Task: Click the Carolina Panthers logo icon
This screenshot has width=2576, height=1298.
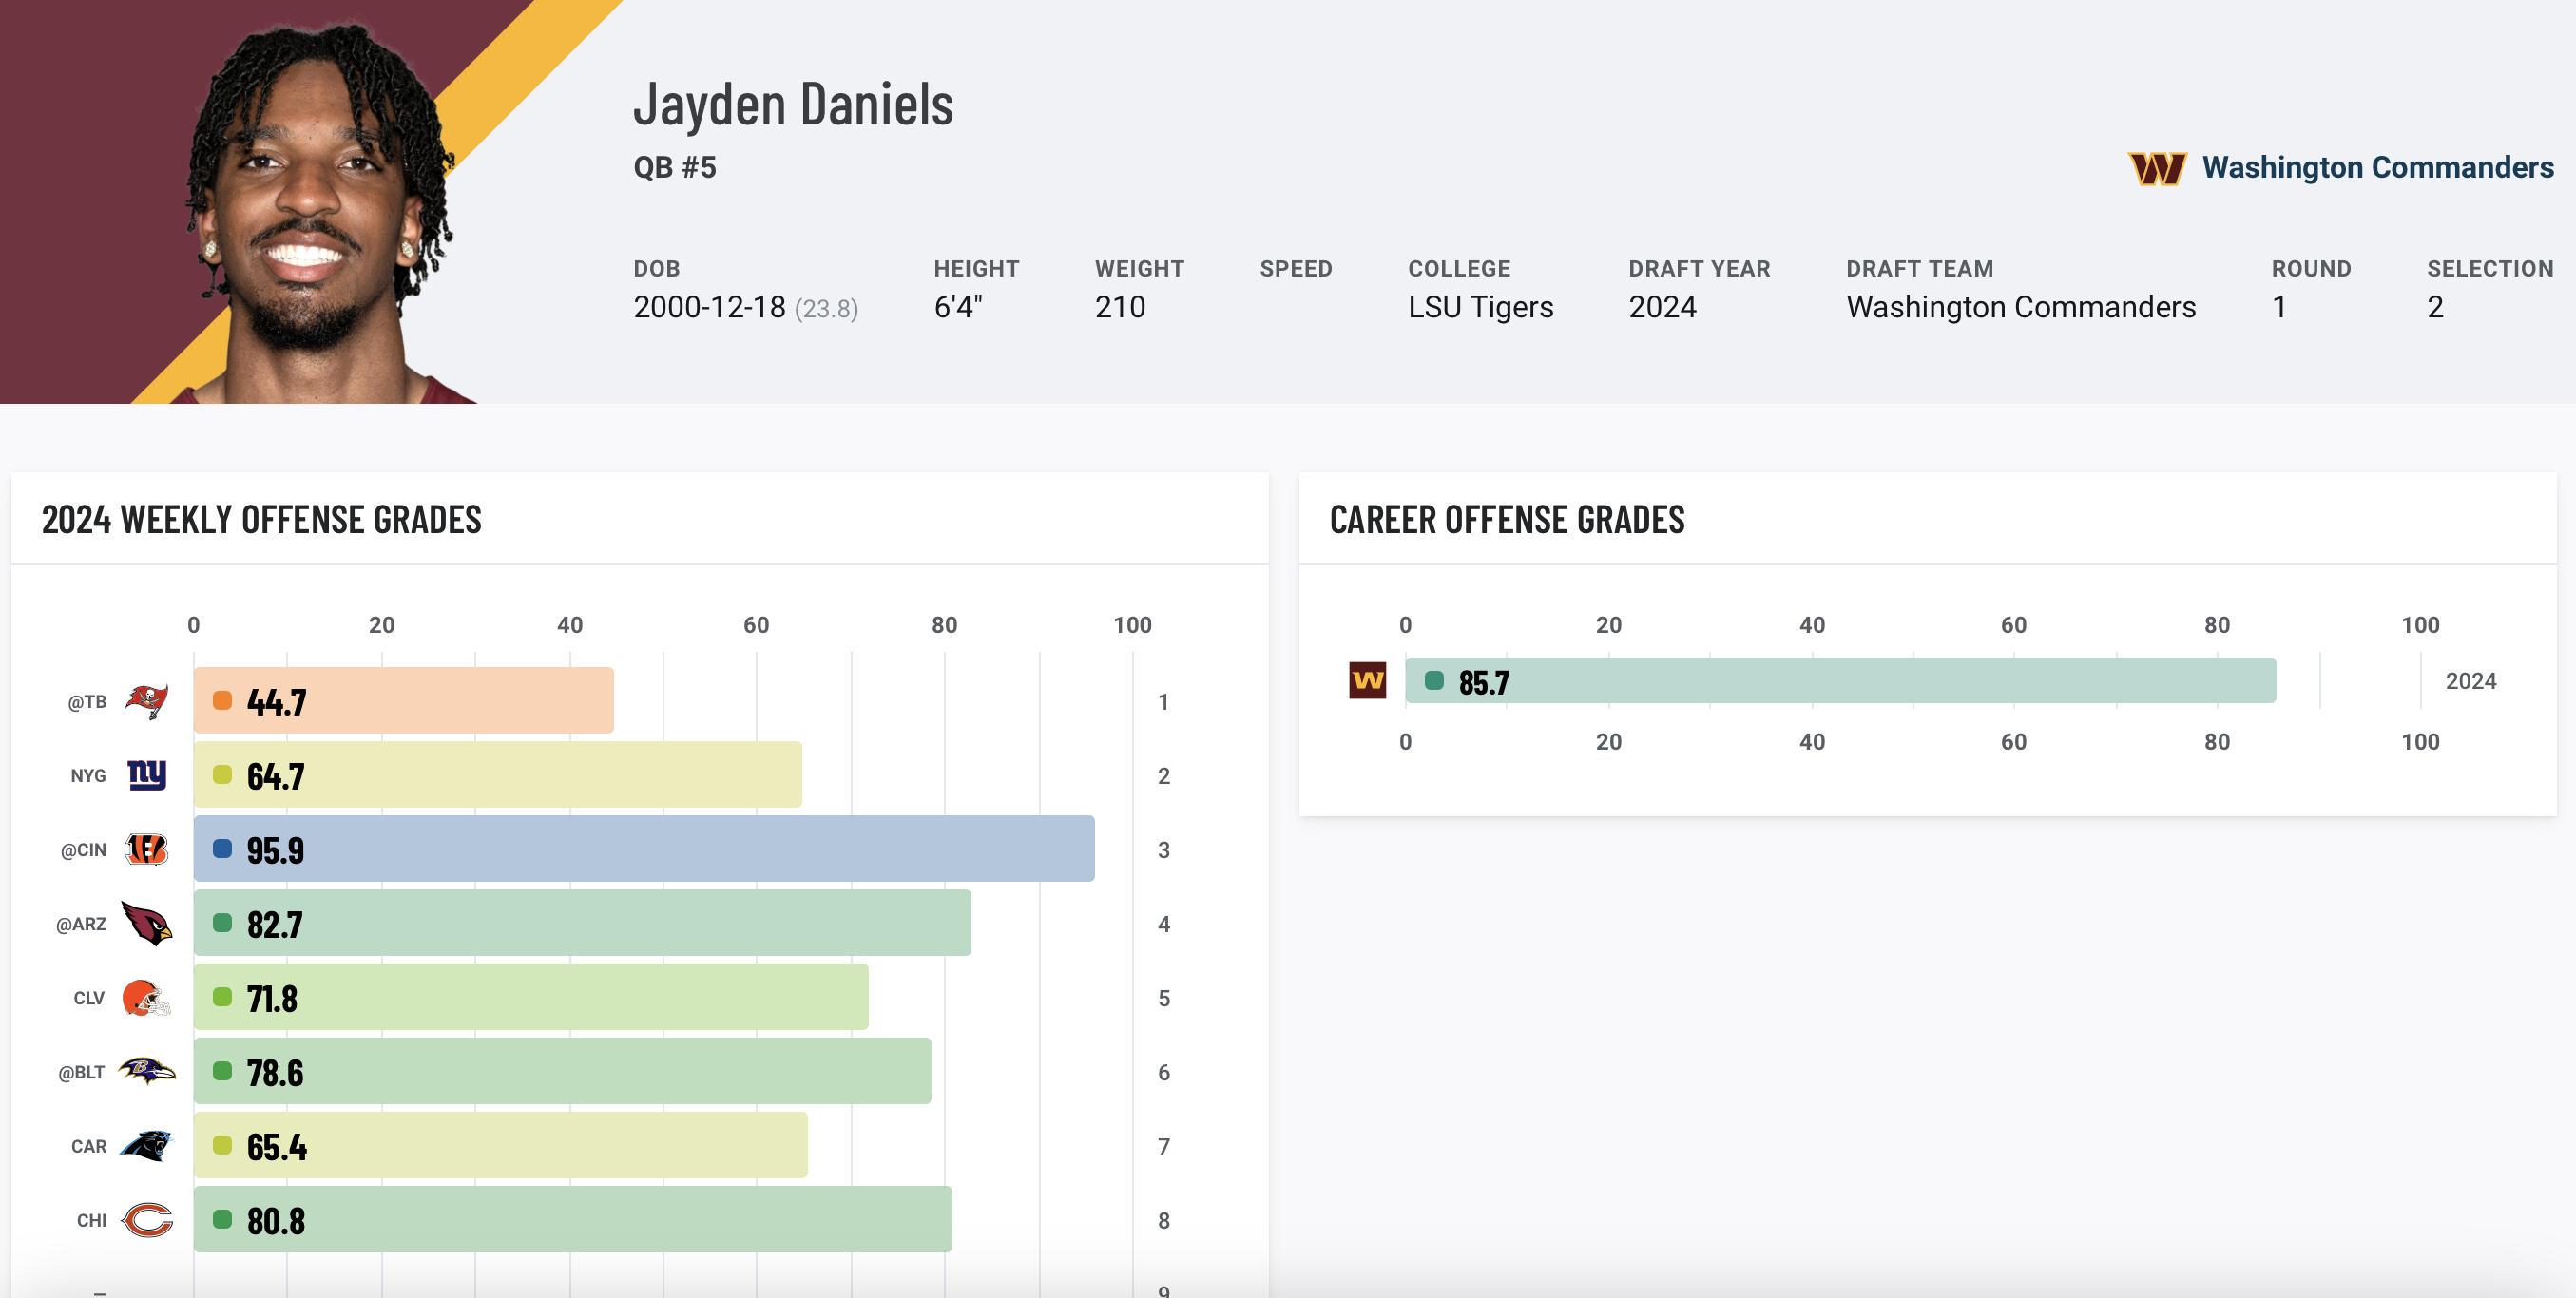Action: pos(147,1145)
